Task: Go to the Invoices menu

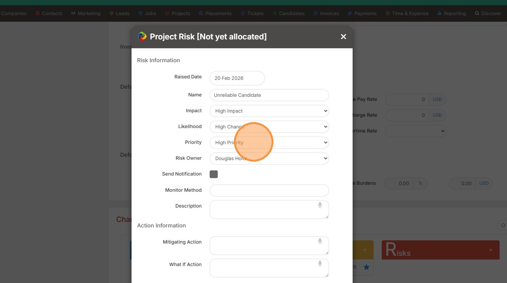Action: coord(326,13)
